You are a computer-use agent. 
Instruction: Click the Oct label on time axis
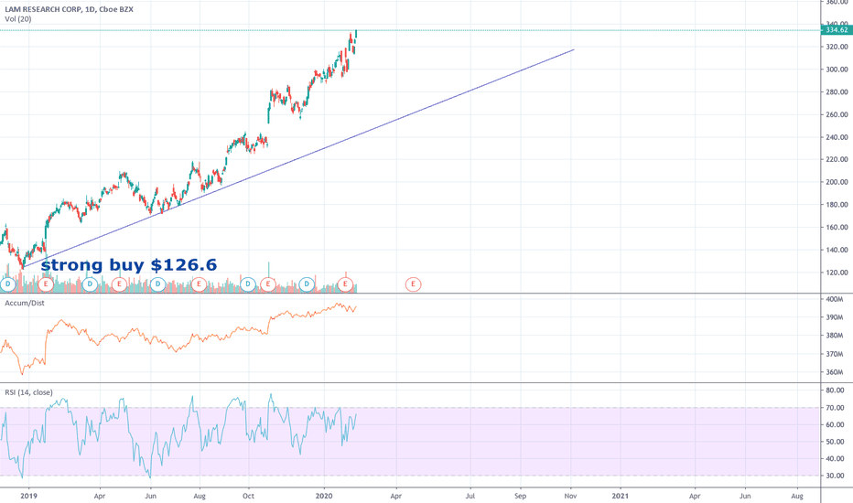click(248, 496)
